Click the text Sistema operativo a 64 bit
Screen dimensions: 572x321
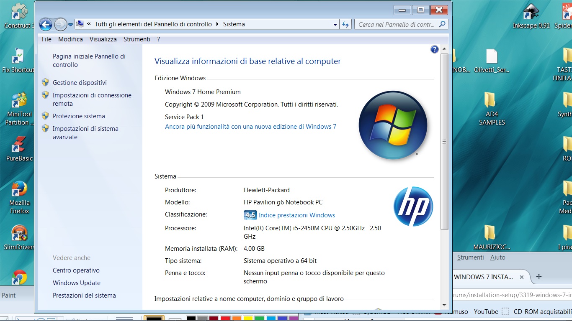coord(280,260)
